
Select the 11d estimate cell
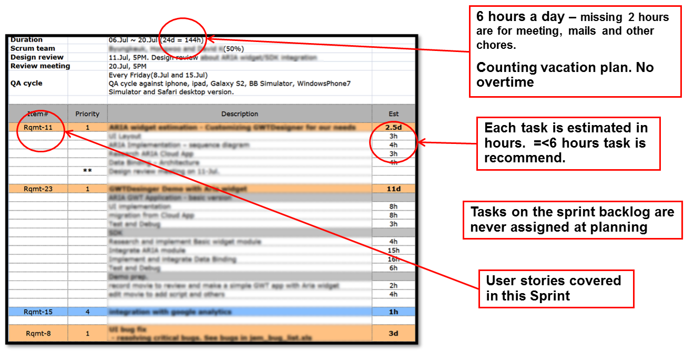[393, 189]
